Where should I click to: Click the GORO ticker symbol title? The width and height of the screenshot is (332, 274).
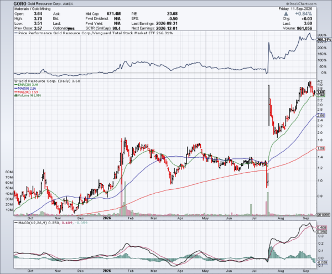click(x=20, y=4)
